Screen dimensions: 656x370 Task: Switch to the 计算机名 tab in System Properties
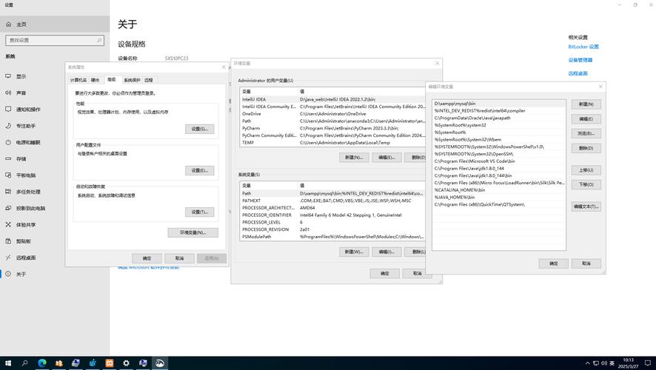point(78,80)
